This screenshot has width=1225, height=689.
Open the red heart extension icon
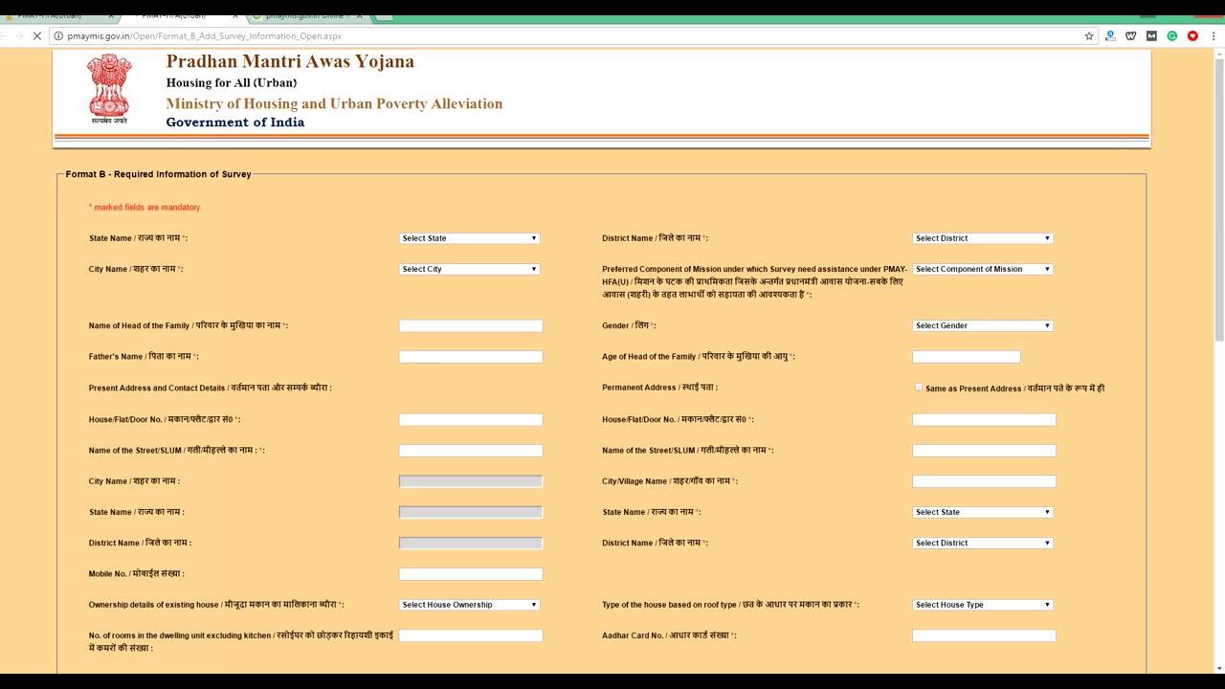pyautogui.click(x=1192, y=35)
